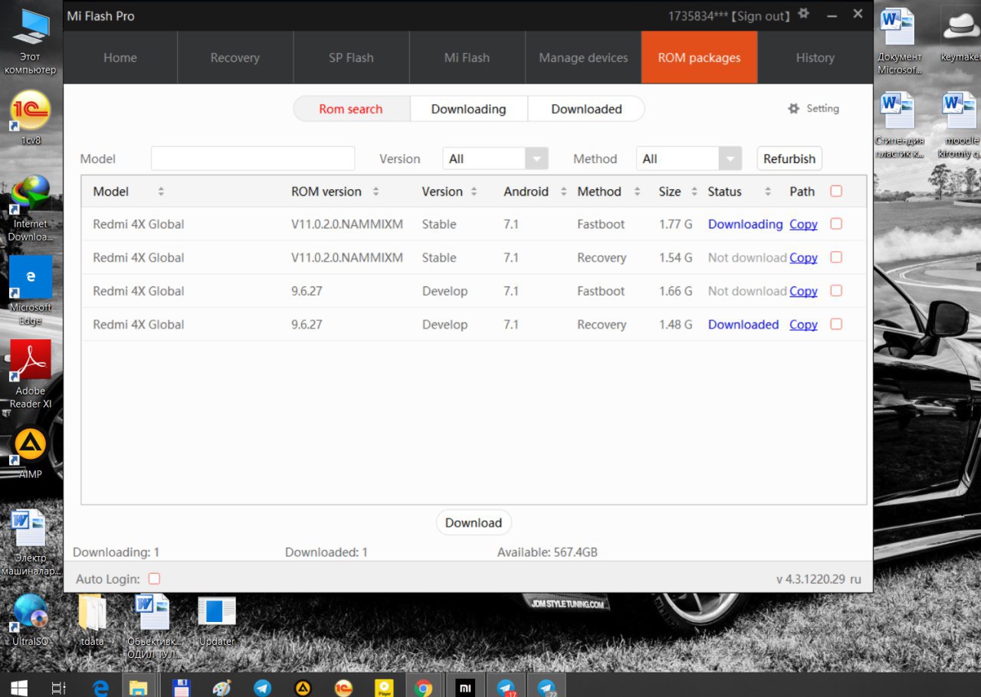Viewport: 981px width, 697px height.
Task: Click Windows Start button
Action: click(18, 687)
